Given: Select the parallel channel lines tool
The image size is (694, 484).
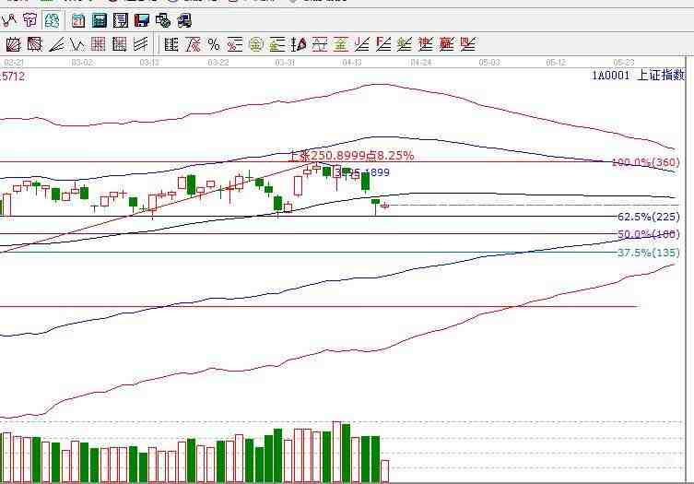Looking at the screenshot, I should (141, 44).
